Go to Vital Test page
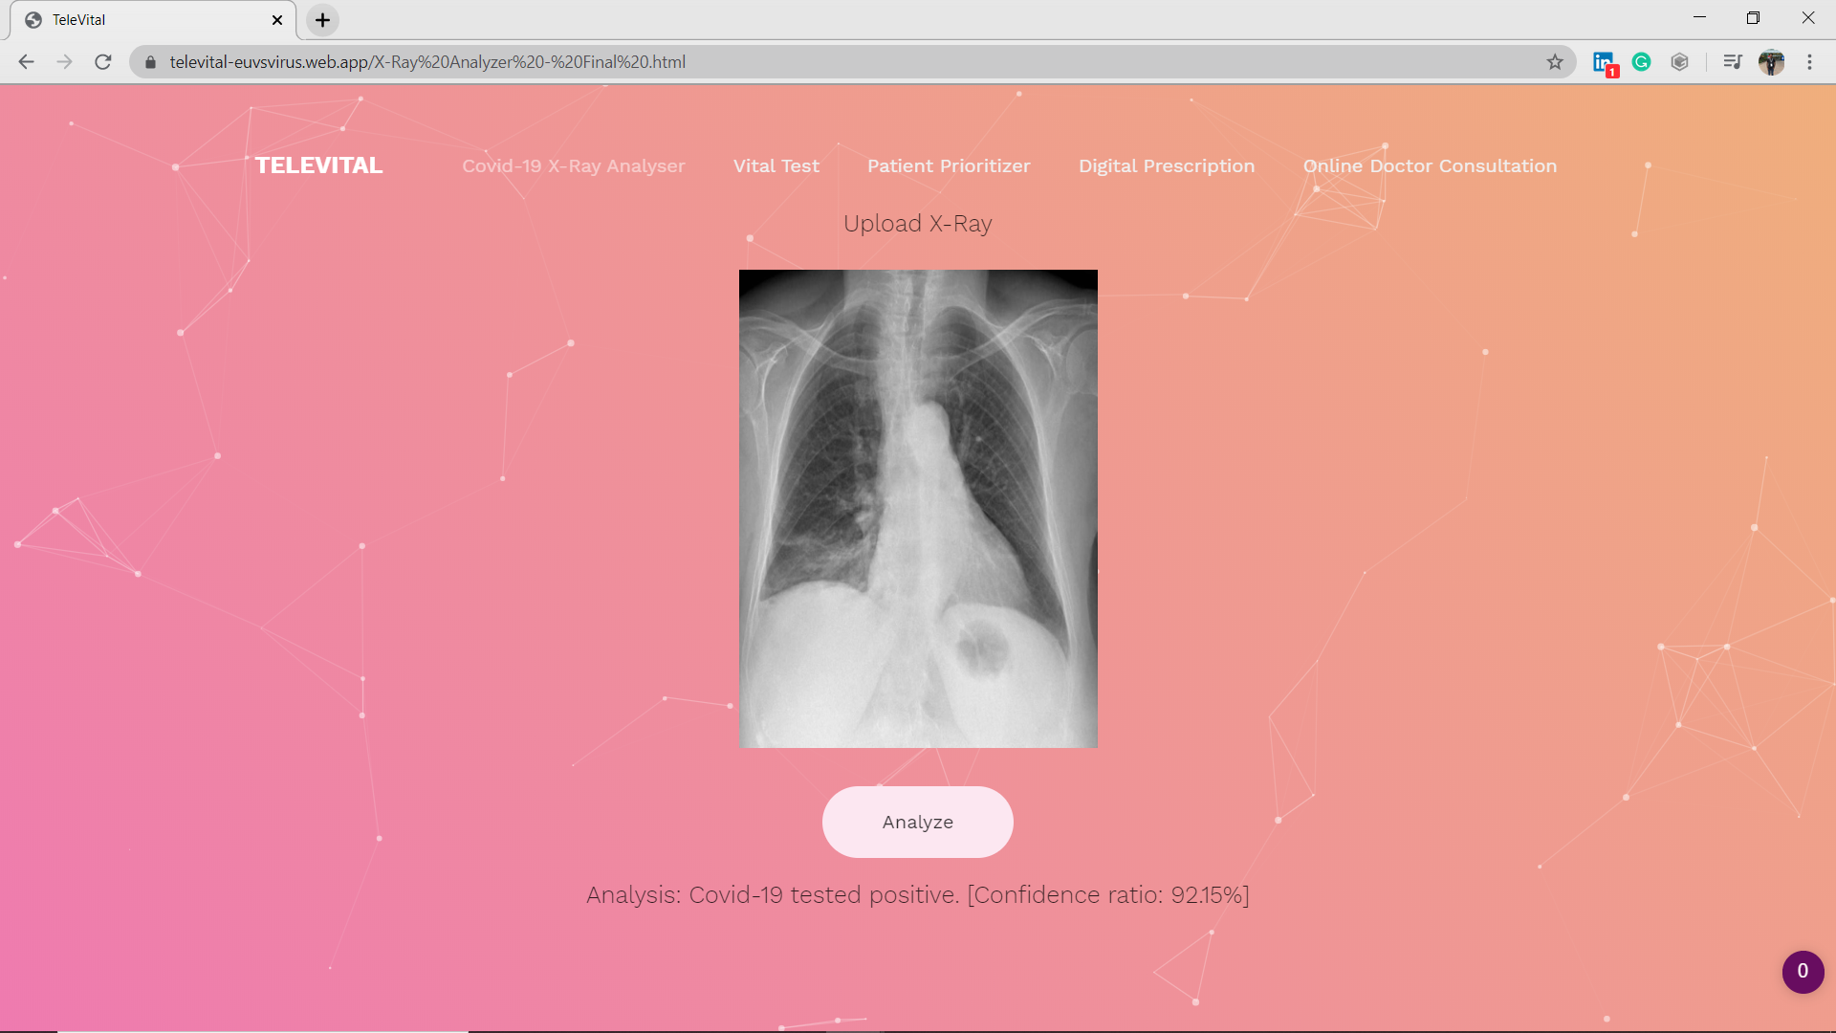The width and height of the screenshot is (1836, 1033). [776, 166]
